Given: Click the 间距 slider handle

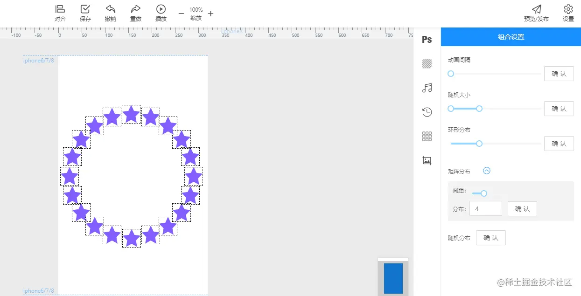Looking at the screenshot, I should click(x=484, y=193).
